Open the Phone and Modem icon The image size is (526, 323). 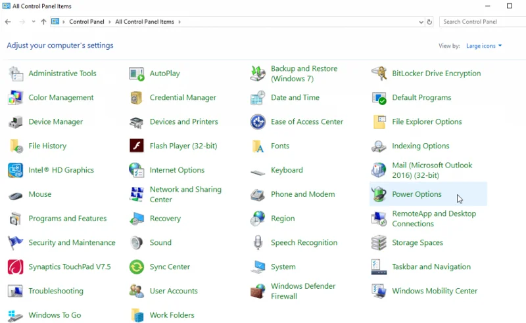258,195
